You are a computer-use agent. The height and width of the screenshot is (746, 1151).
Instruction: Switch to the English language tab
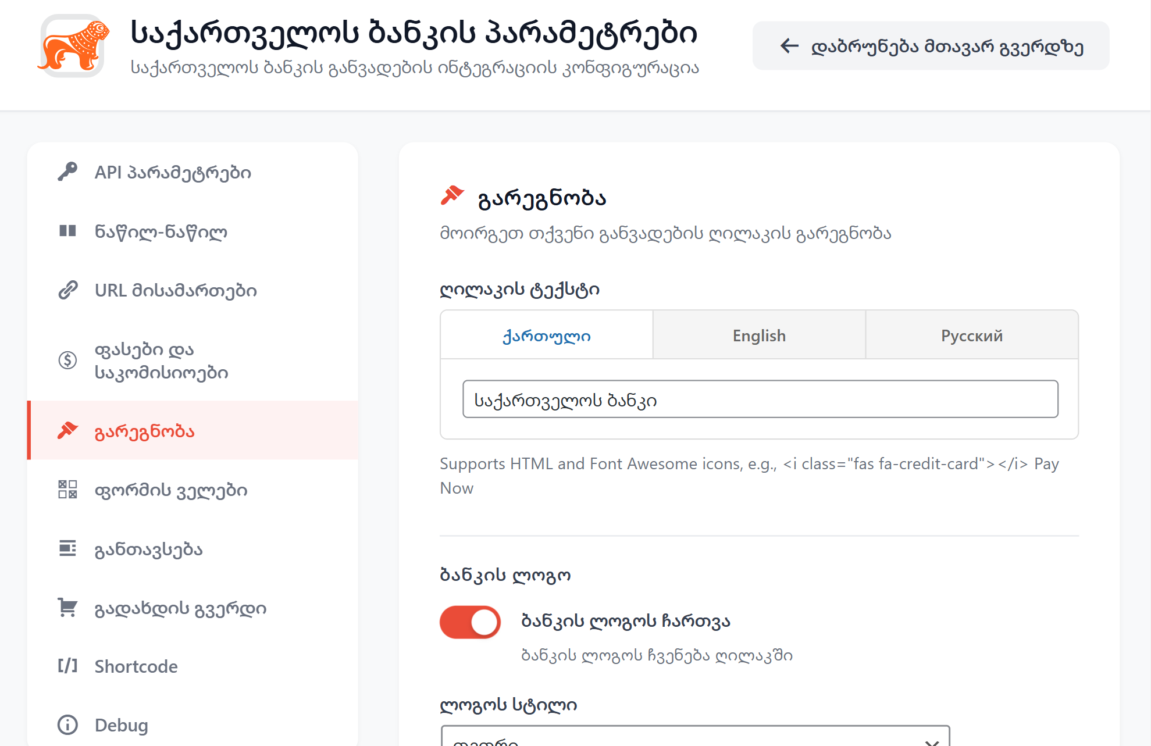[758, 335]
